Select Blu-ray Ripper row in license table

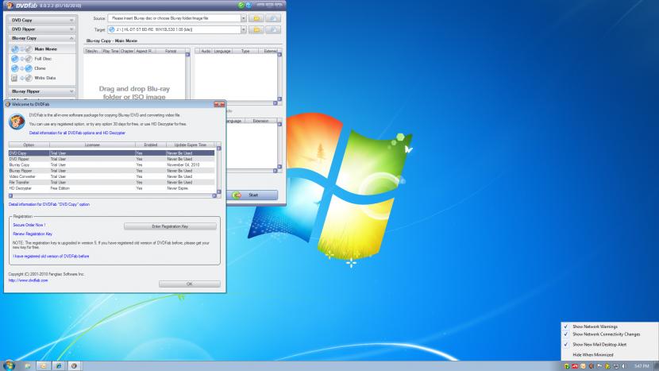click(111, 171)
